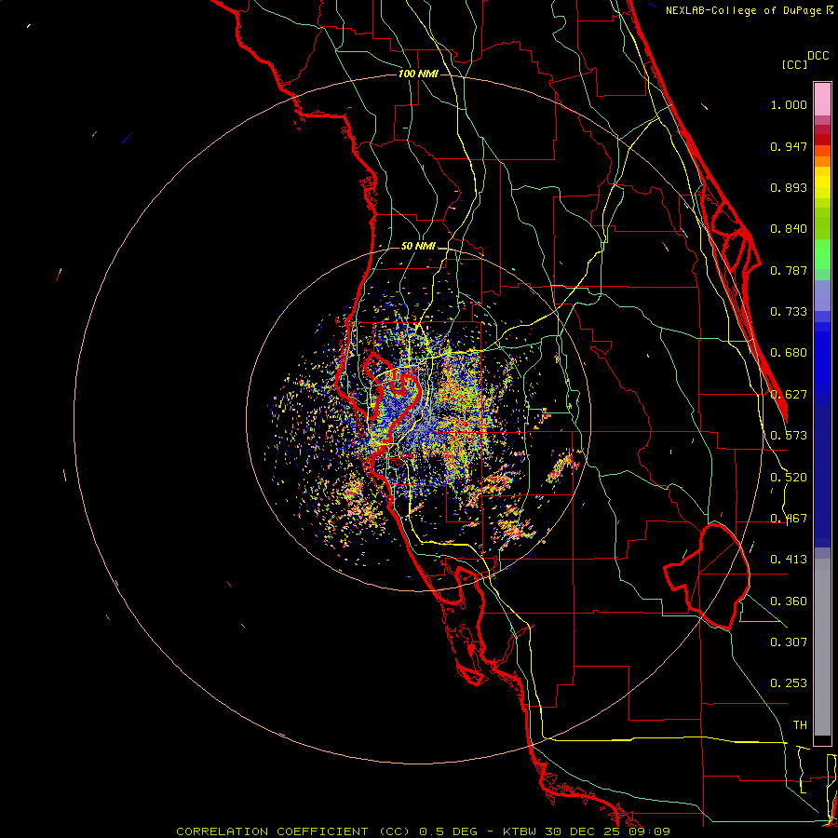The image size is (838, 838).
Task: Click the 0.840 color scale value
Action: (x=789, y=229)
